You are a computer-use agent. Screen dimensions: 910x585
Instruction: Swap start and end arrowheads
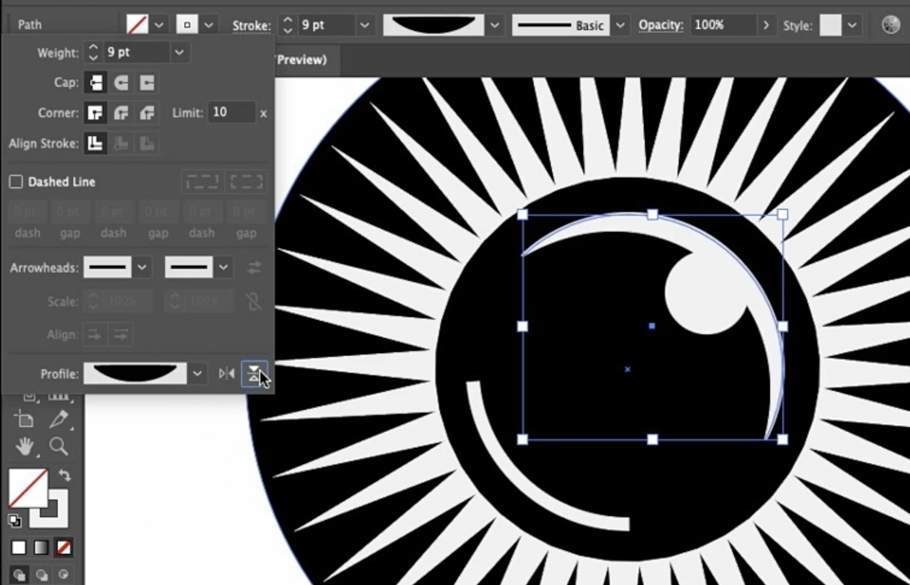click(x=254, y=267)
